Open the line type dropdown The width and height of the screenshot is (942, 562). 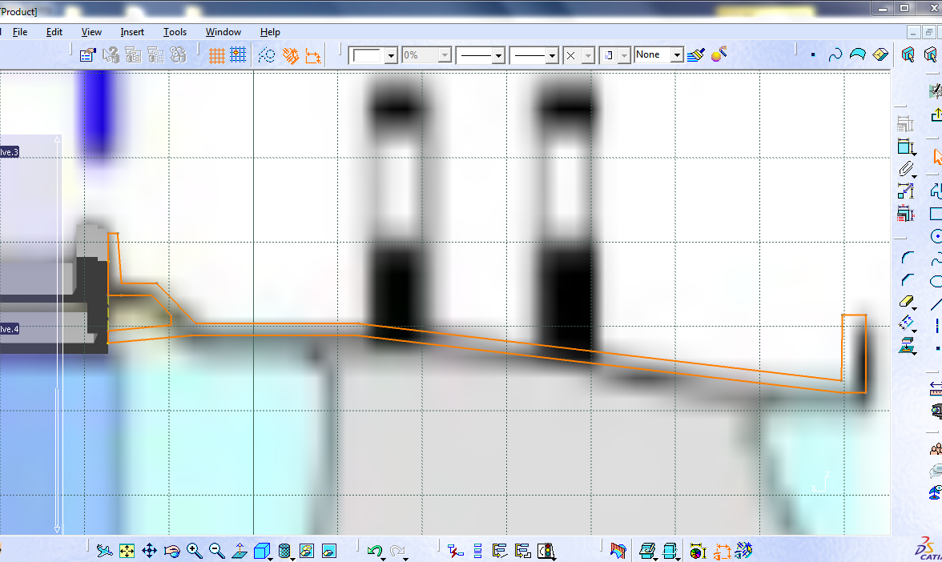tap(552, 55)
